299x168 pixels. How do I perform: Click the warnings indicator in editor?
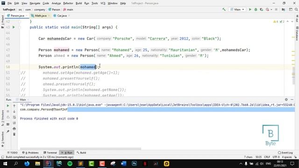276,21
